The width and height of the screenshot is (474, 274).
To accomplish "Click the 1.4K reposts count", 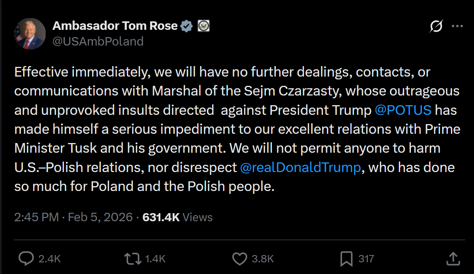I will (154, 259).
